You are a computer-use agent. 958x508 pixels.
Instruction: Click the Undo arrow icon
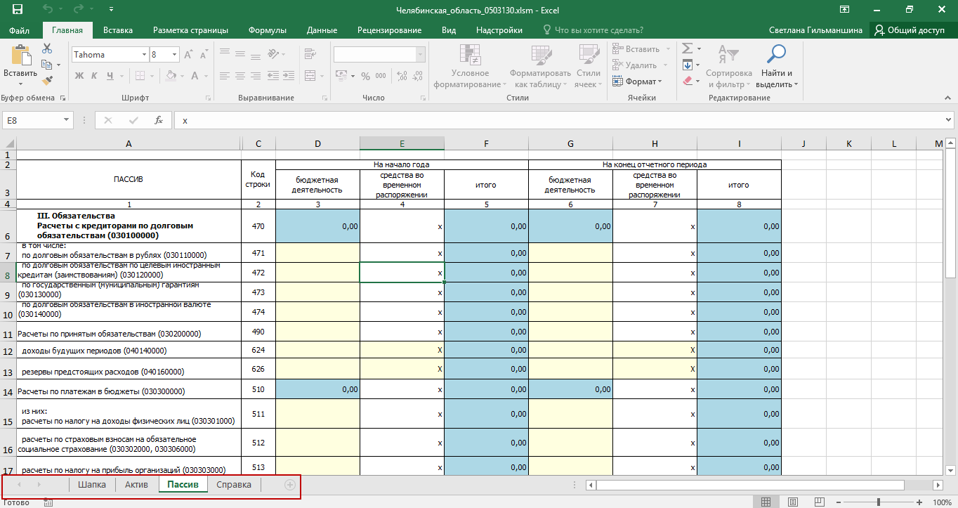(48, 10)
